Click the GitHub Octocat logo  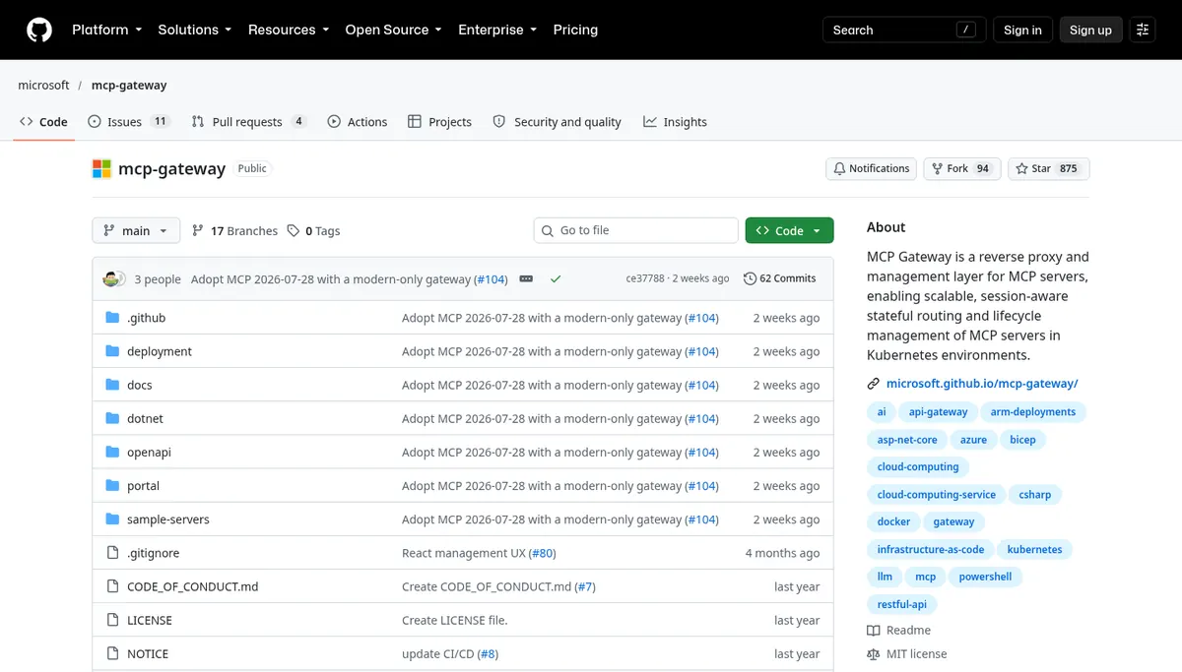[x=39, y=30]
